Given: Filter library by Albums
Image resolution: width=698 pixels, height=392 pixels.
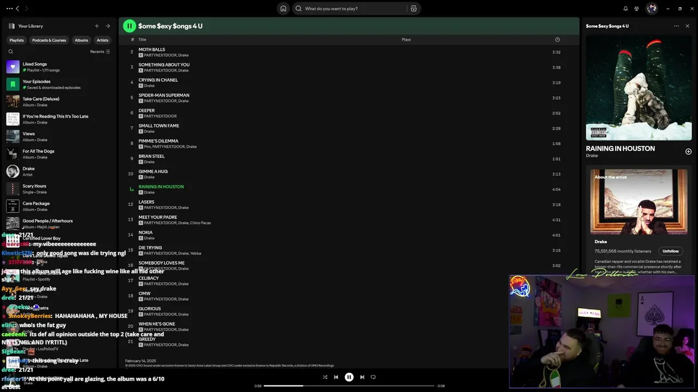Looking at the screenshot, I should 81,40.
